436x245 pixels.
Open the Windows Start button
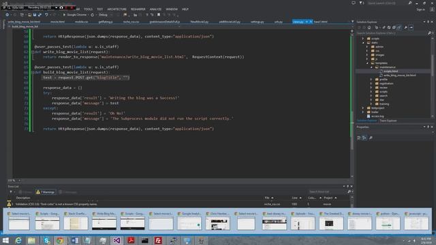(x=5, y=240)
